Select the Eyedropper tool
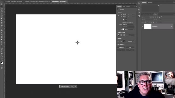 point(2,16)
